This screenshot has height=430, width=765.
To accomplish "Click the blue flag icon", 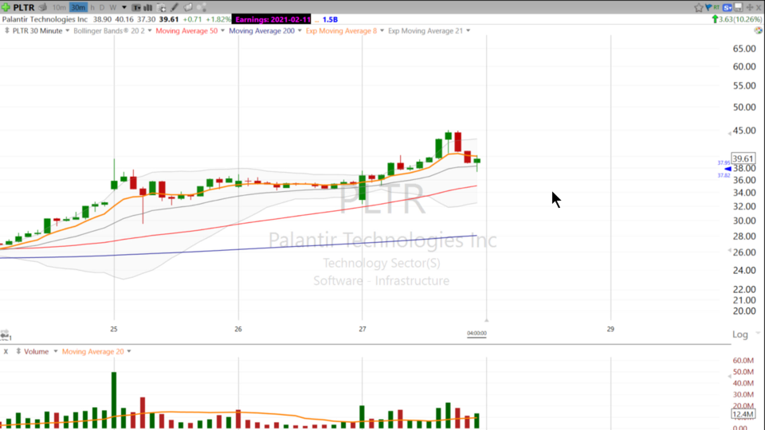I will (708, 7).
